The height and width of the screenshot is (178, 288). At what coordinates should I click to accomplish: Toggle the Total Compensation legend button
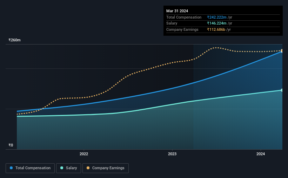[x=30, y=168]
